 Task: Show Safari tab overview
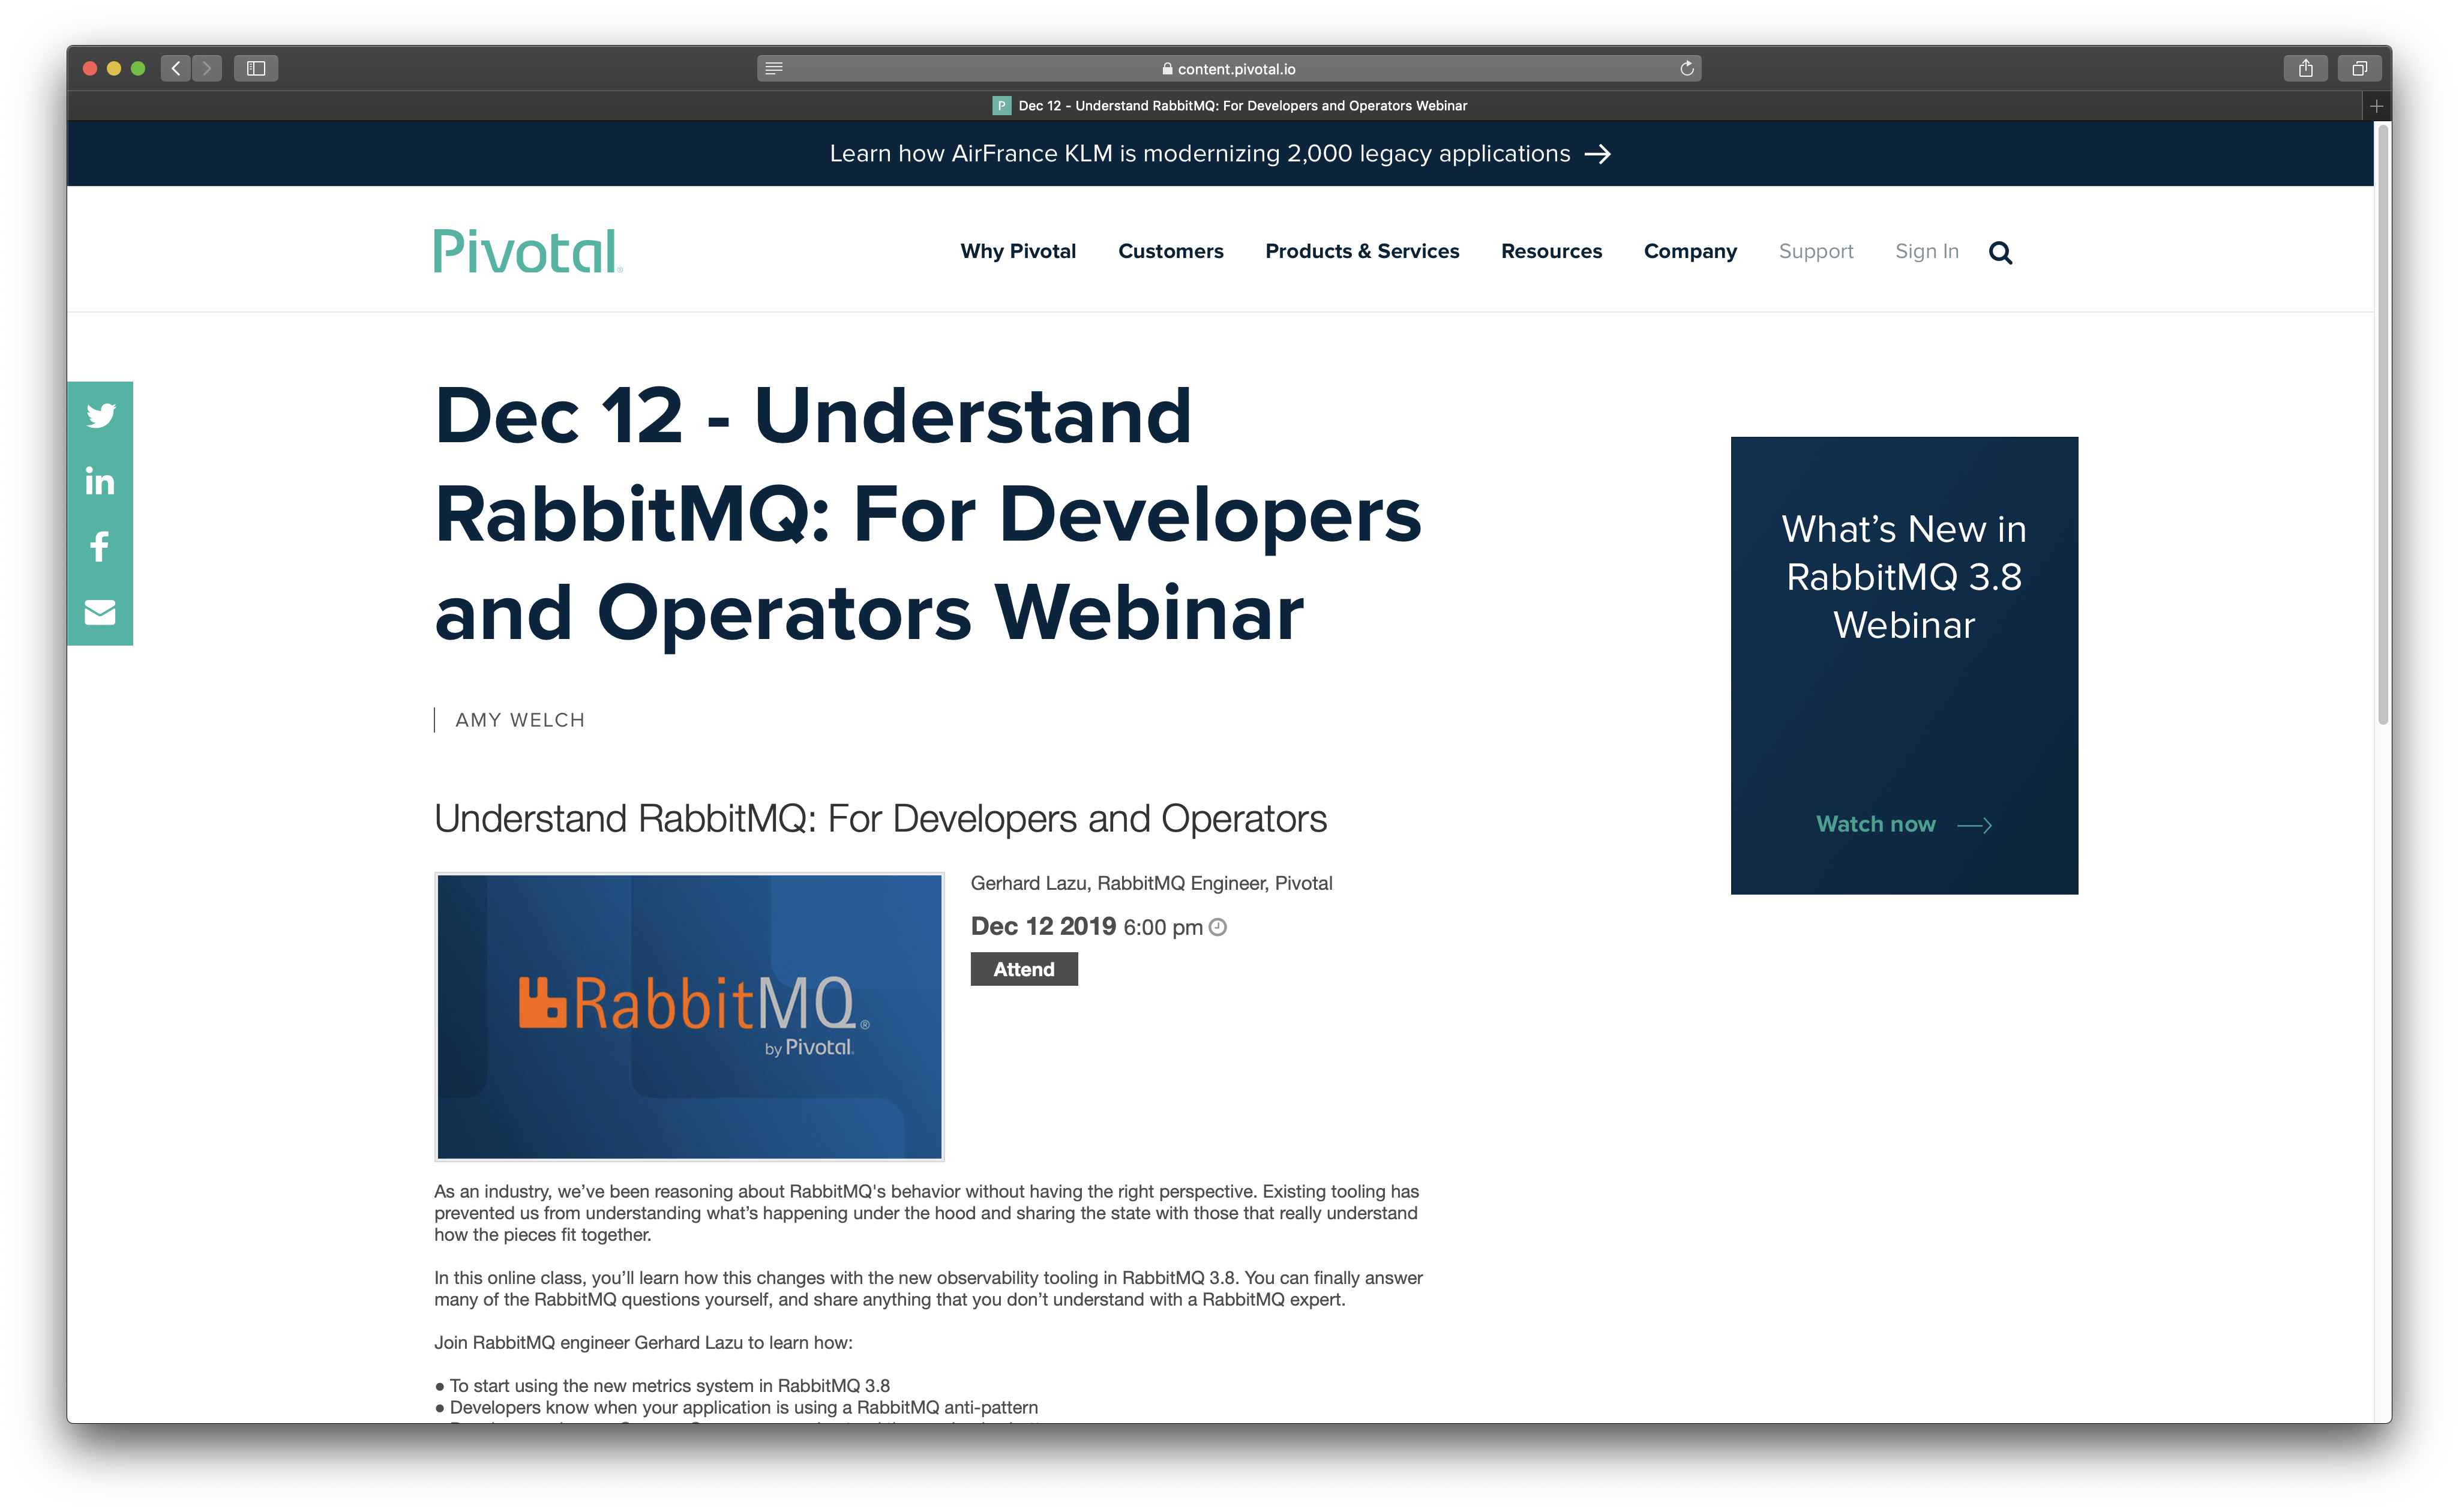2359,69
